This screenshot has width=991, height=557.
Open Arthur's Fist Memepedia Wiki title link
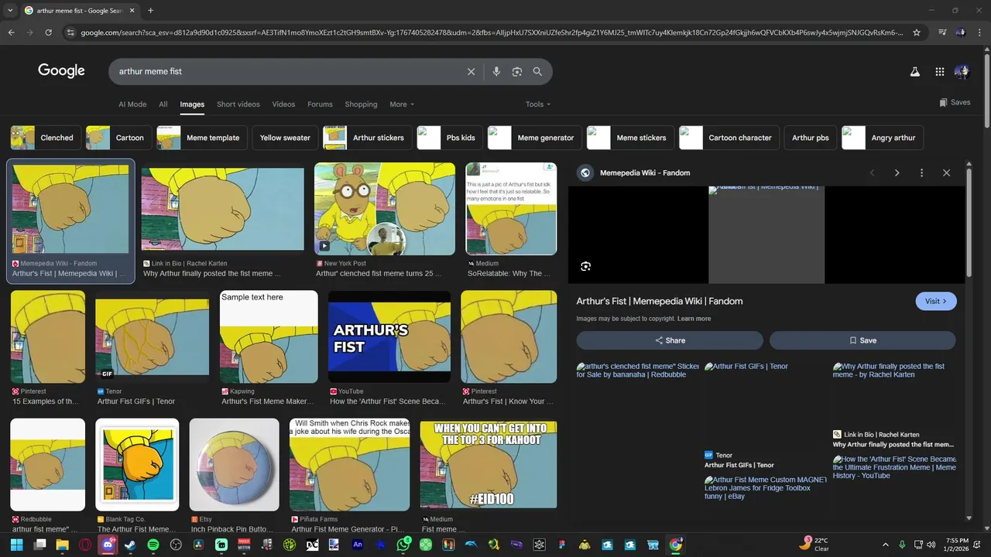[x=660, y=301]
